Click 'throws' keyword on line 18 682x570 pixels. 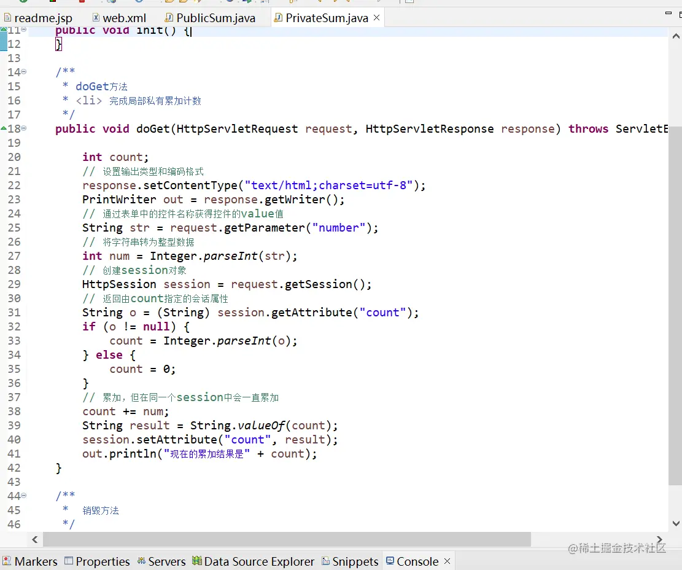click(589, 129)
